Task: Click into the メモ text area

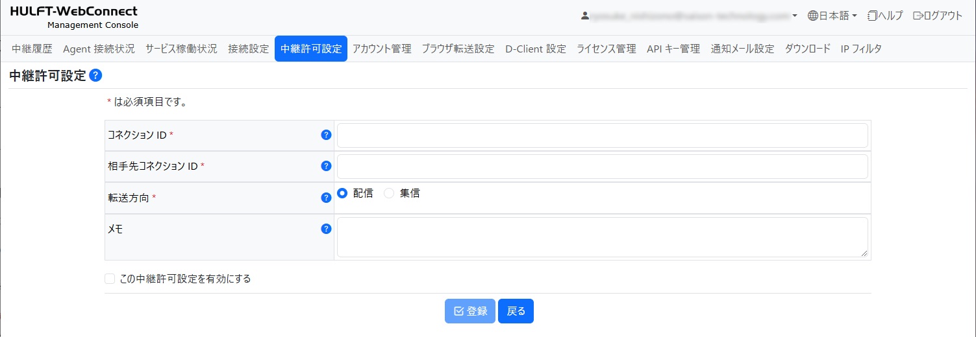Action: pos(603,237)
